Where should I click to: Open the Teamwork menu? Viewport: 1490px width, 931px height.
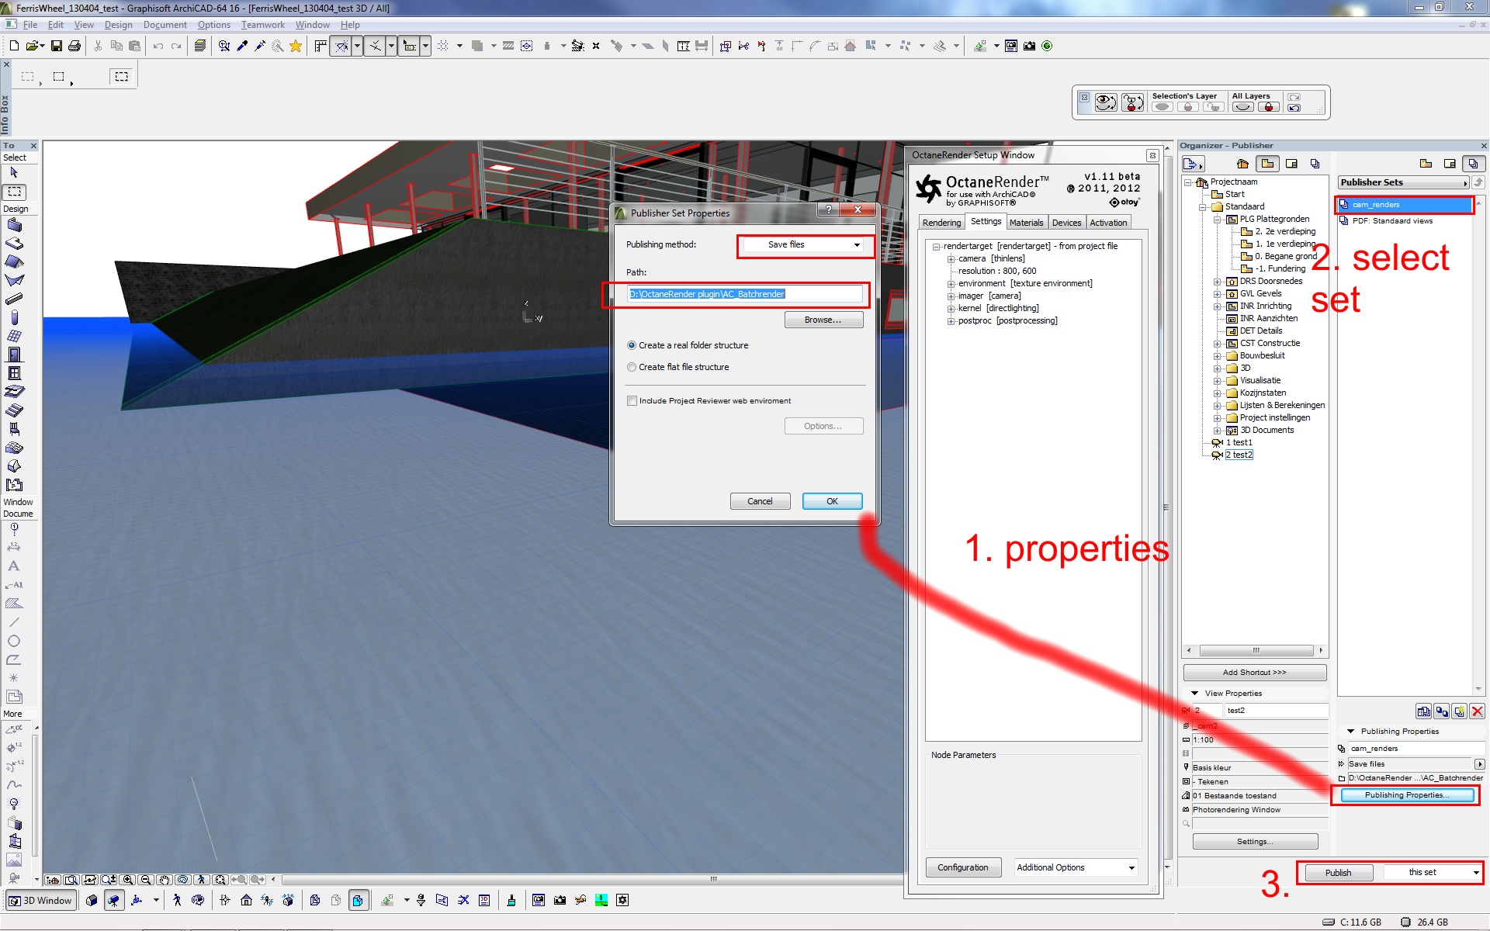pyautogui.click(x=262, y=25)
